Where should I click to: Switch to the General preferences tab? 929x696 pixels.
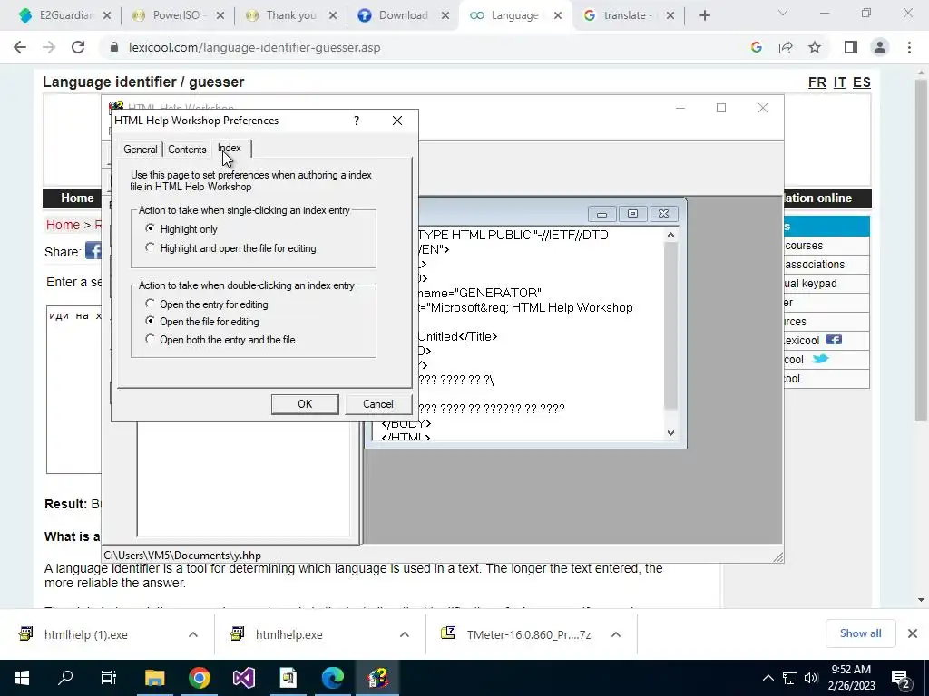(x=141, y=150)
